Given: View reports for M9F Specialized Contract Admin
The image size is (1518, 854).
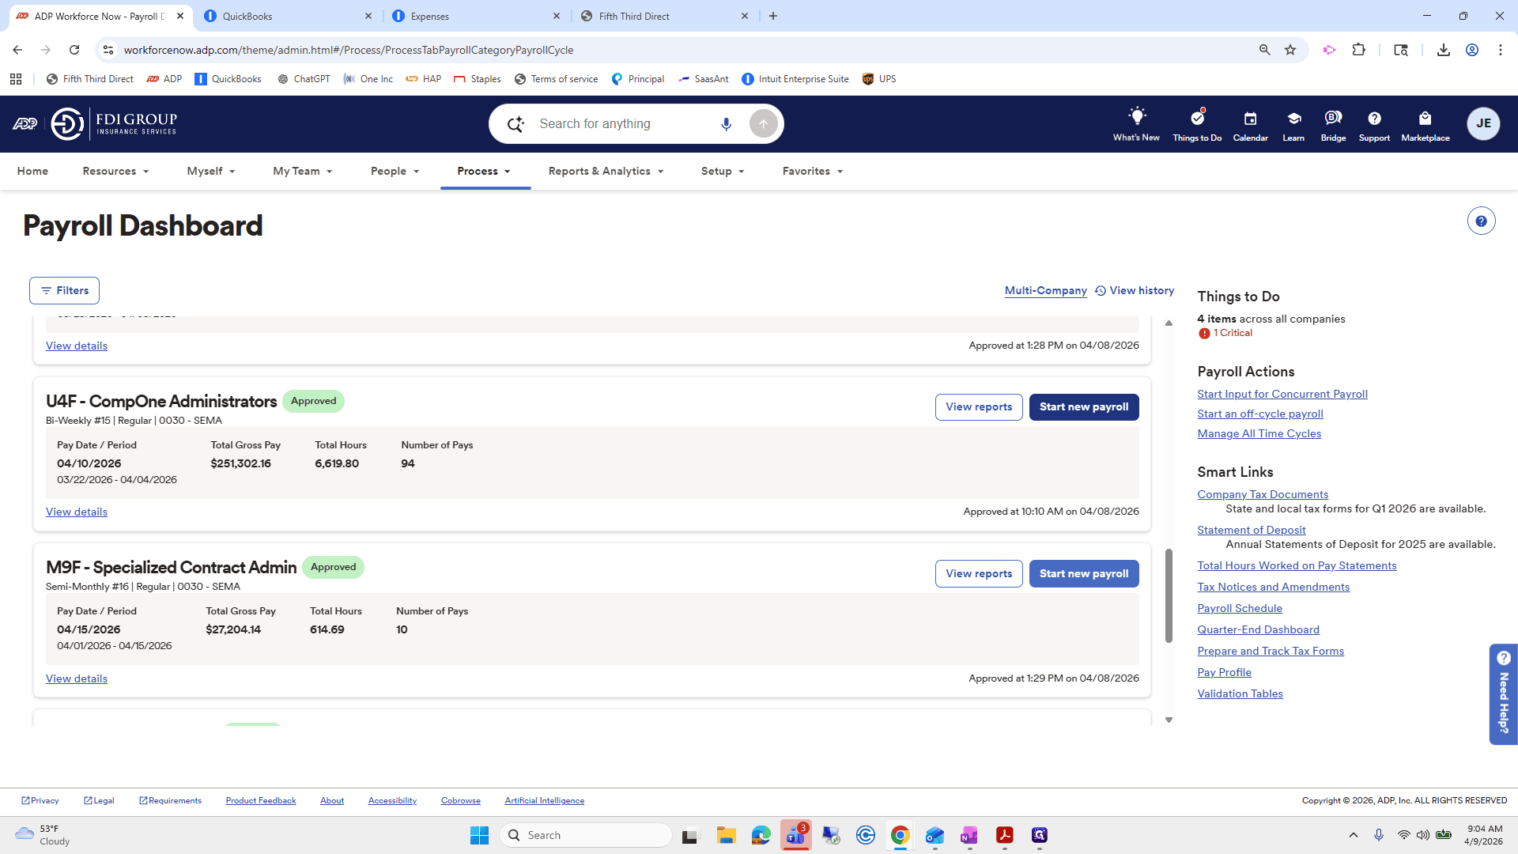Looking at the screenshot, I should pos(979,574).
